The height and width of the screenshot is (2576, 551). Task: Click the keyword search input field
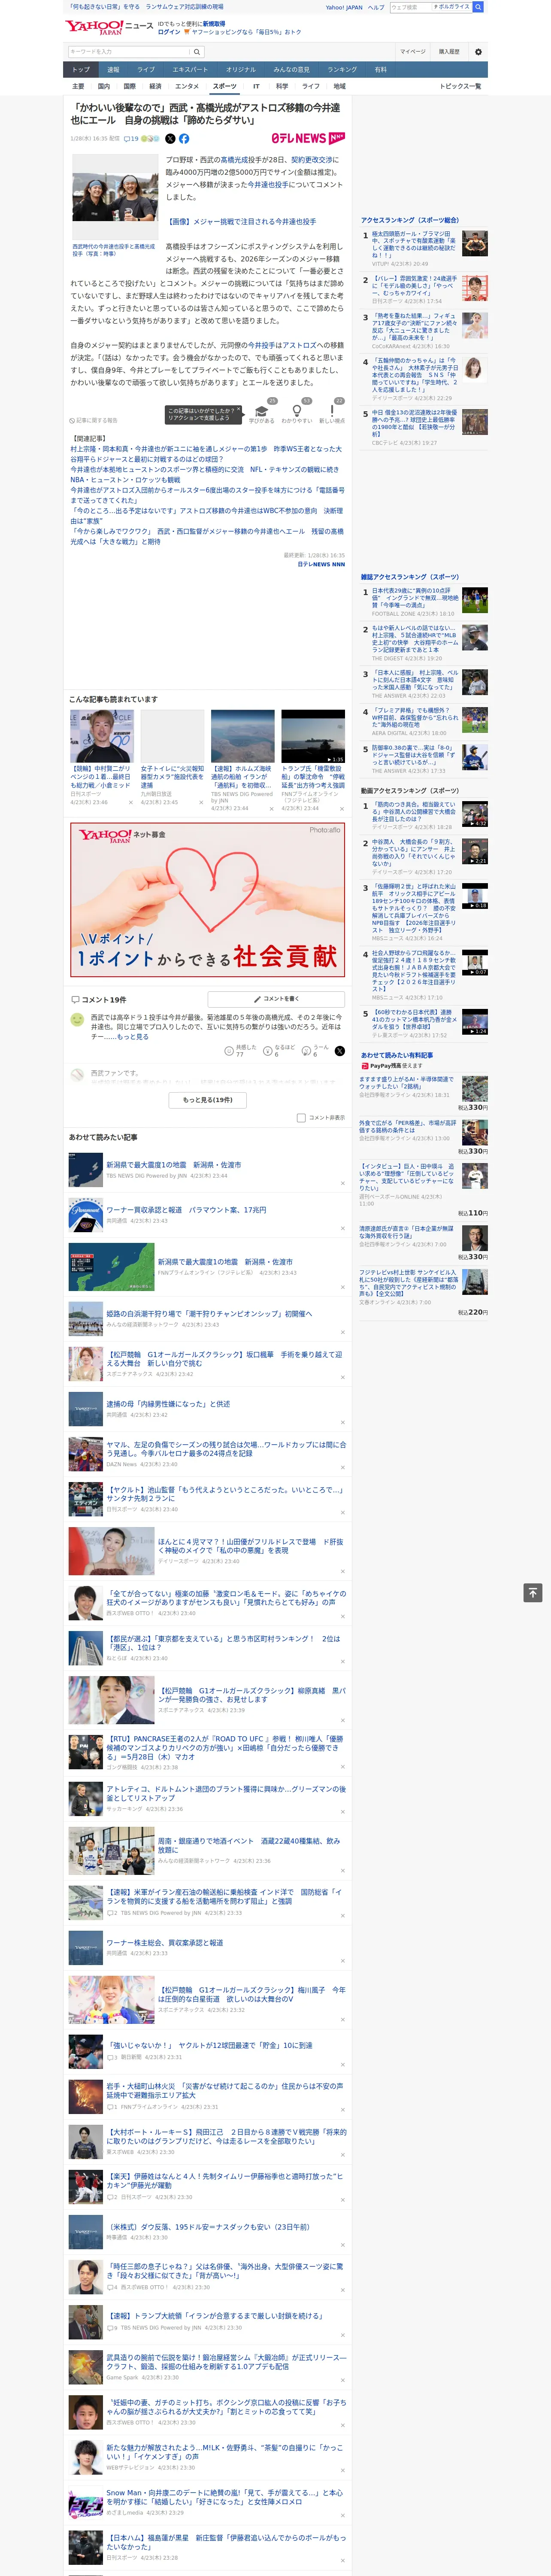(129, 52)
